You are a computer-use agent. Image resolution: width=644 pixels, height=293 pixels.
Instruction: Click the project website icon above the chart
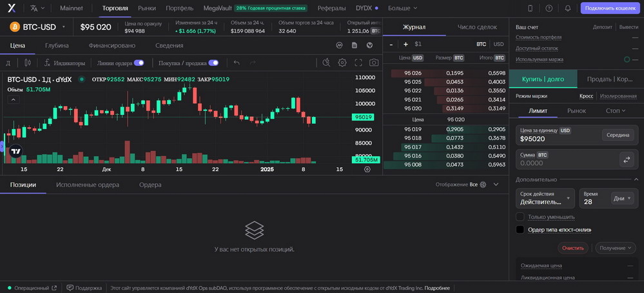(369, 46)
